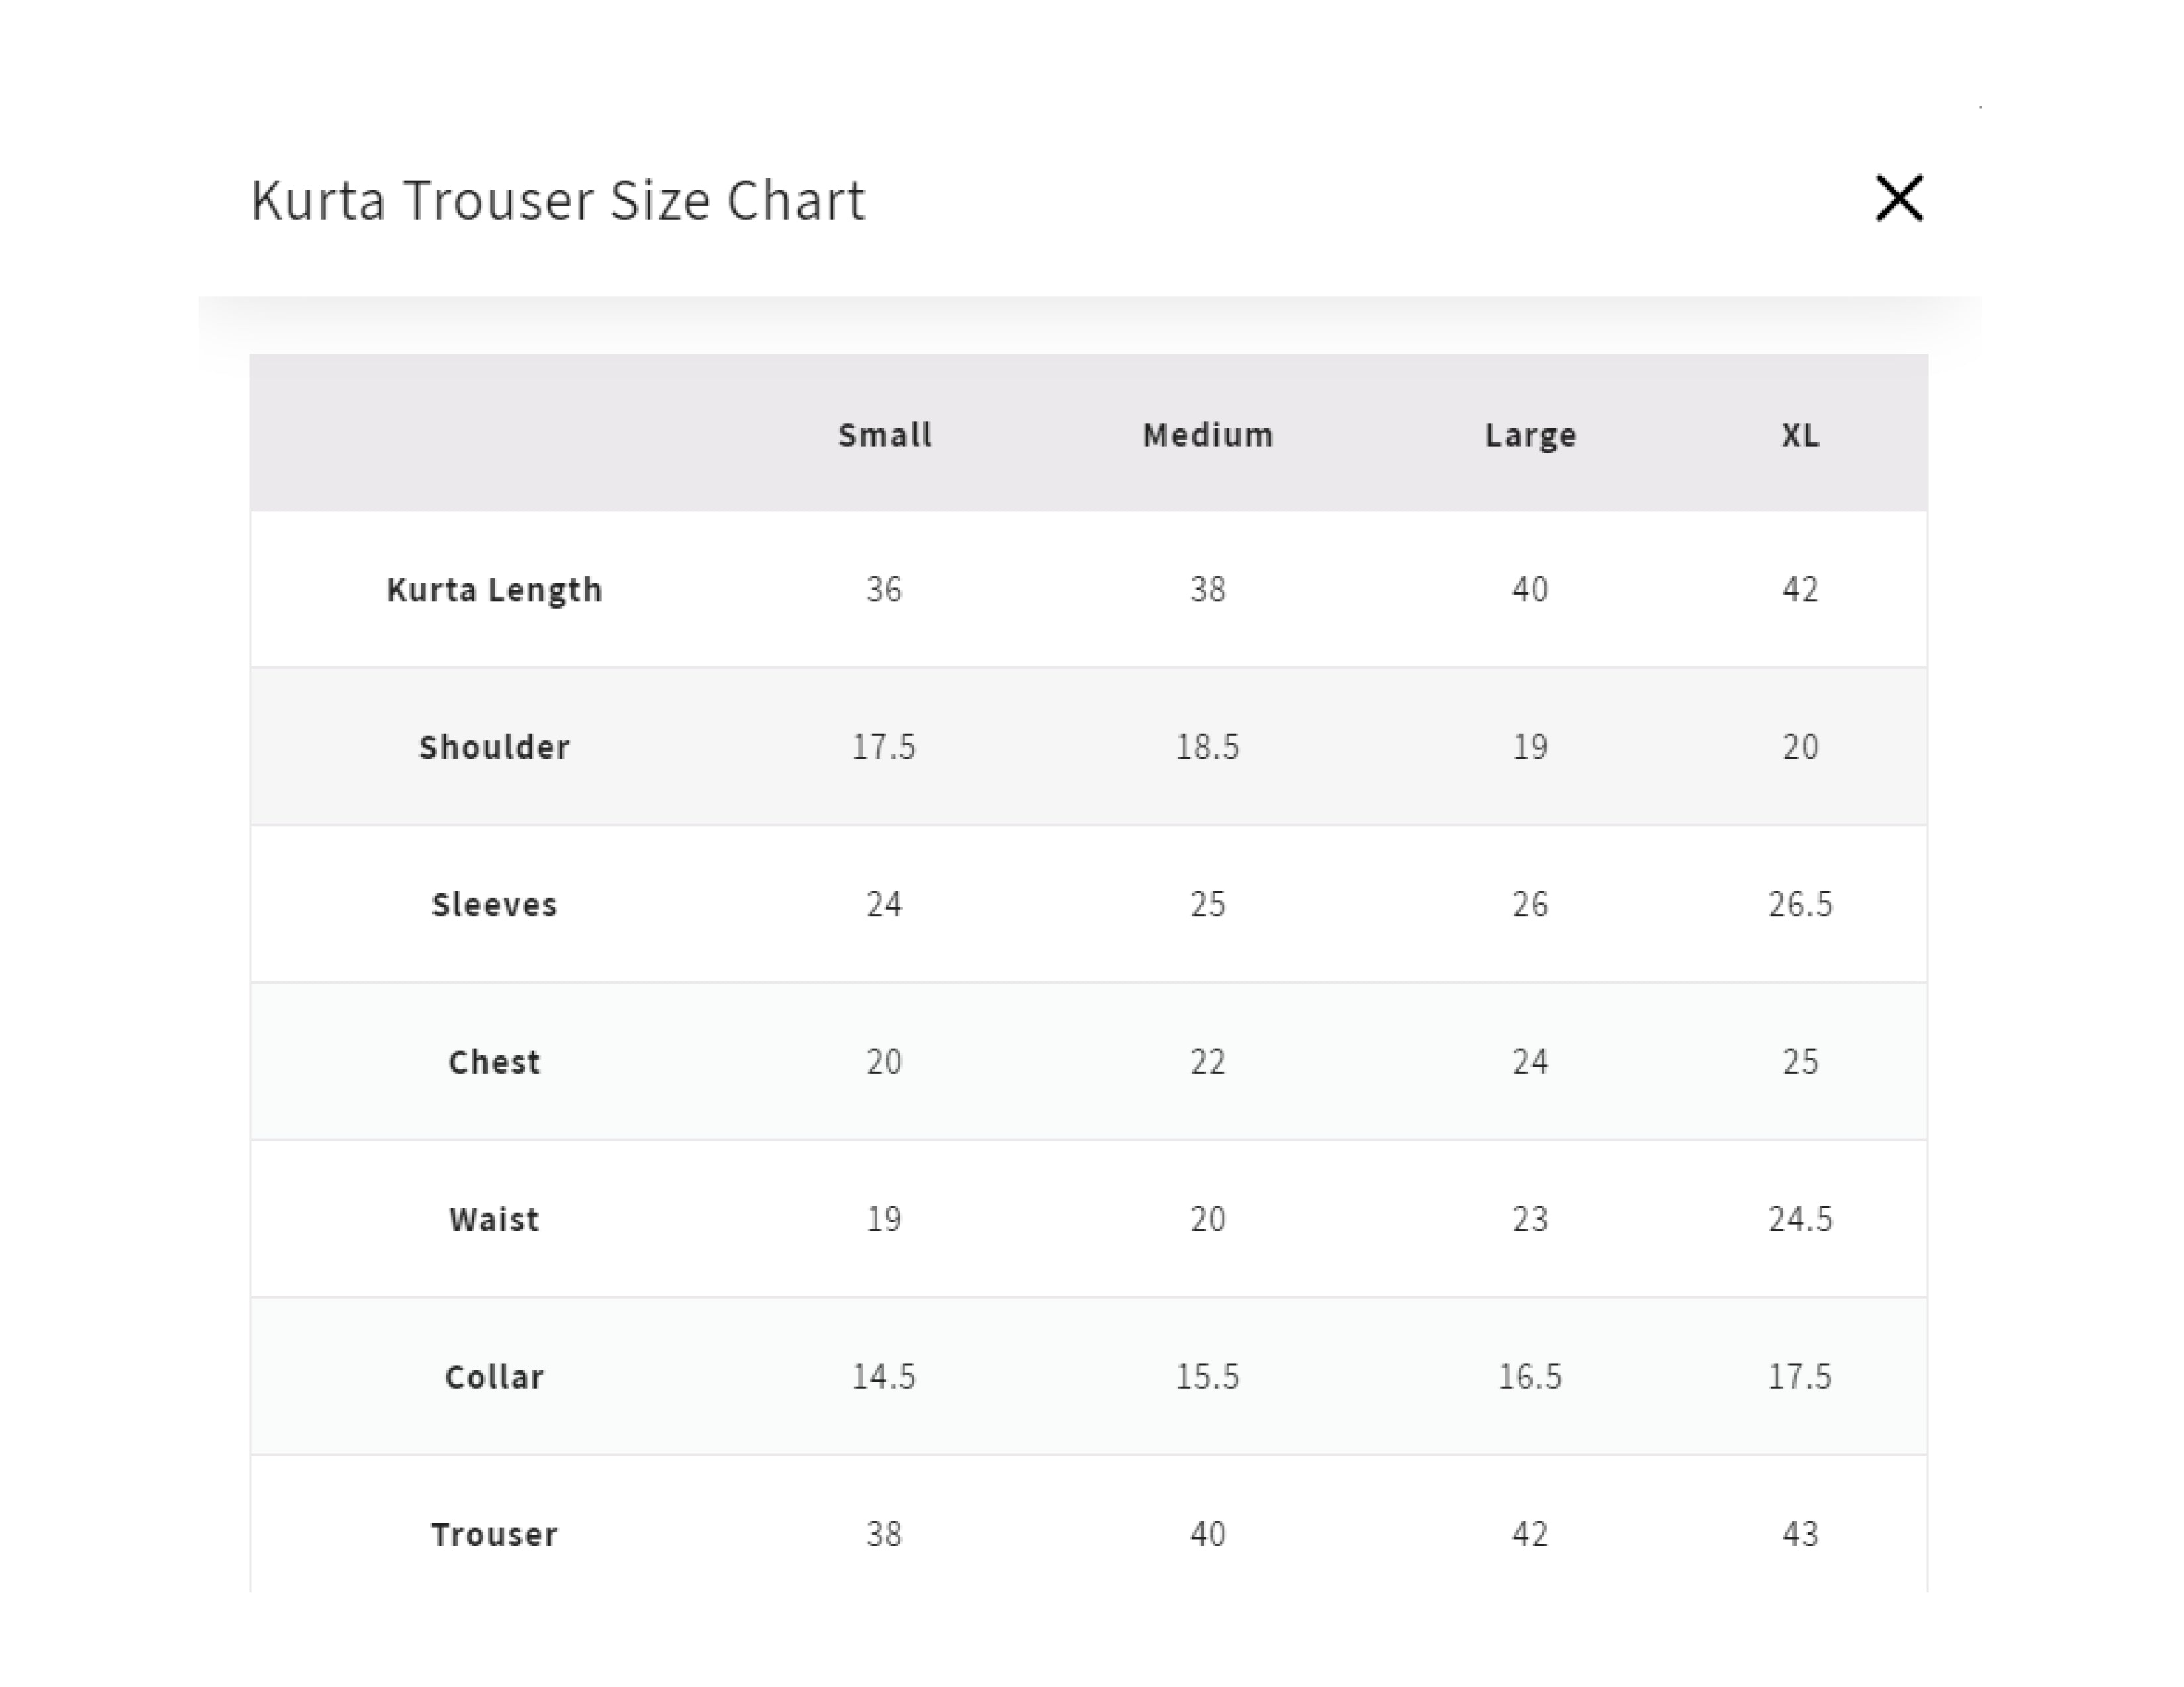Select the Shoulder row label
Image resolution: width=2184 pixels, height=1687 pixels.
(x=494, y=746)
